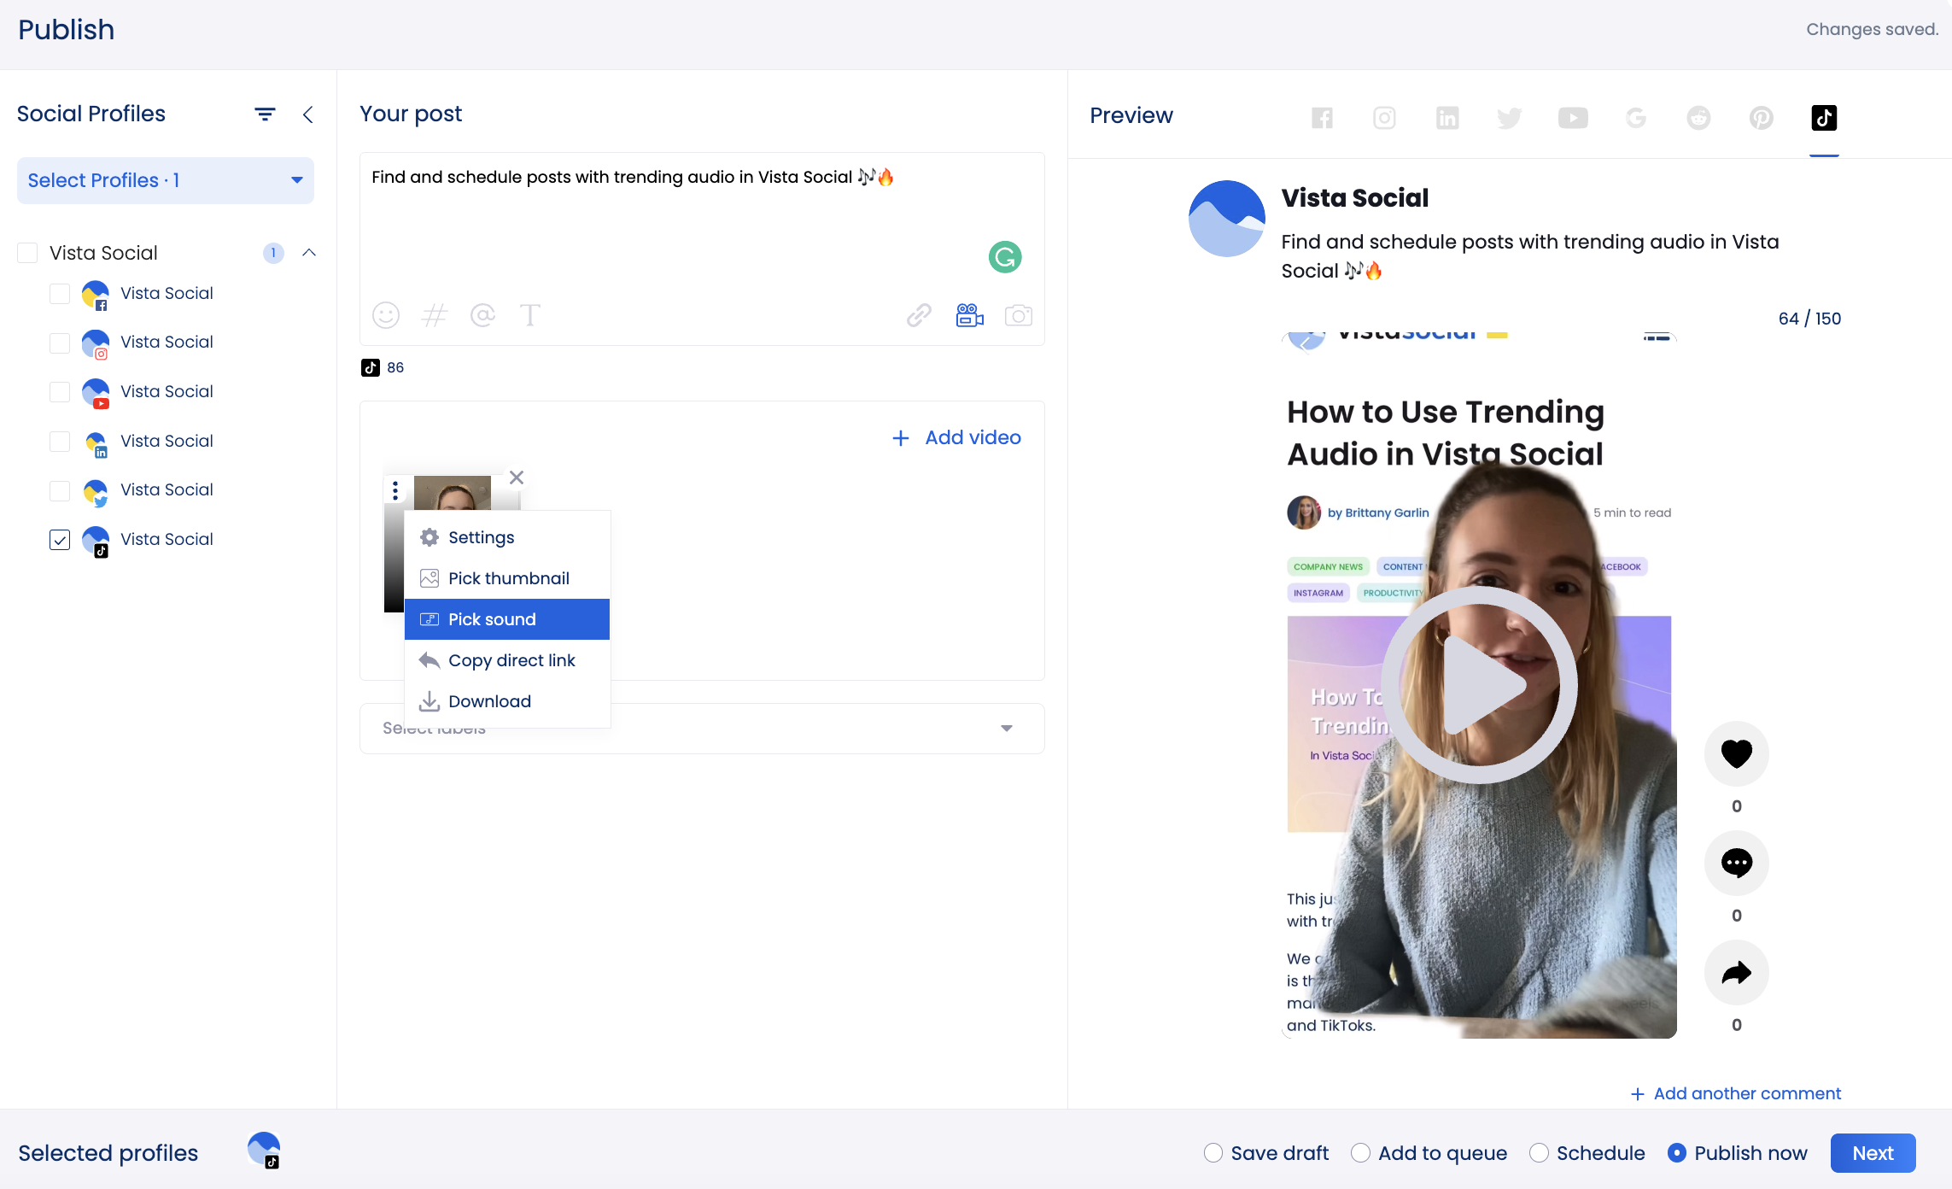
Task: Check the Vista Social group checkbox
Action: [27, 252]
